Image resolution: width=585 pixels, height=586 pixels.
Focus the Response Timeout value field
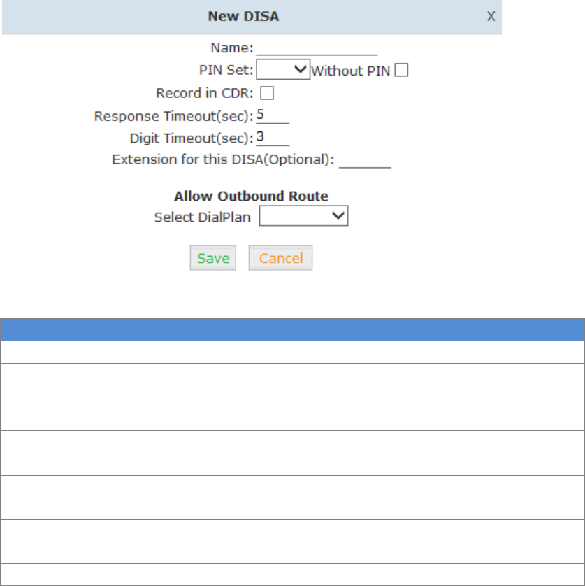tap(273, 115)
